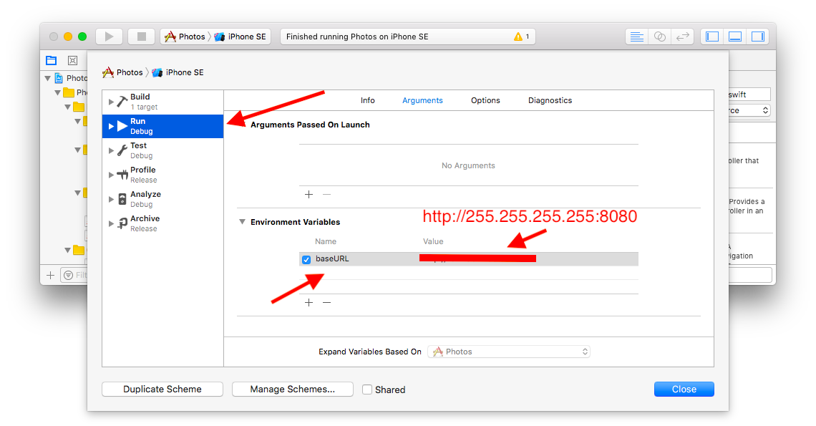816x426 pixels.
Task: Add an environment variable with plus button
Action: coord(309,303)
